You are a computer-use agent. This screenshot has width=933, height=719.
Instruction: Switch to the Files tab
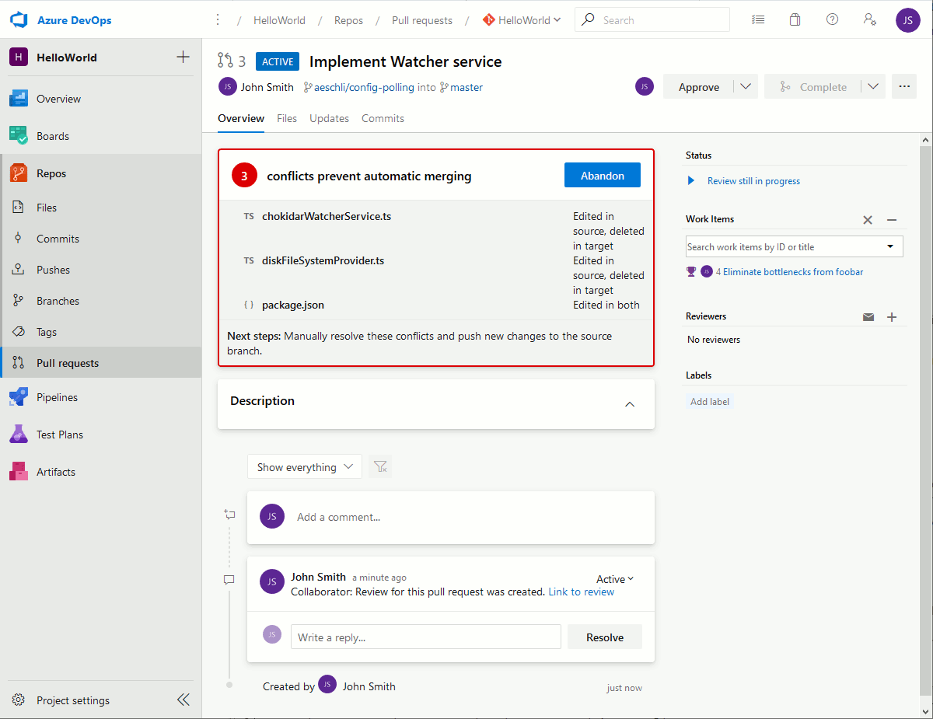point(286,118)
